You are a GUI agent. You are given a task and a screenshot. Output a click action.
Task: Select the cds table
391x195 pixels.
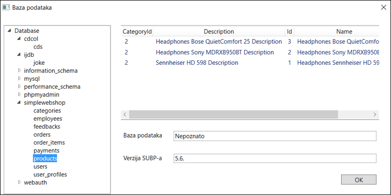[x=38, y=47]
